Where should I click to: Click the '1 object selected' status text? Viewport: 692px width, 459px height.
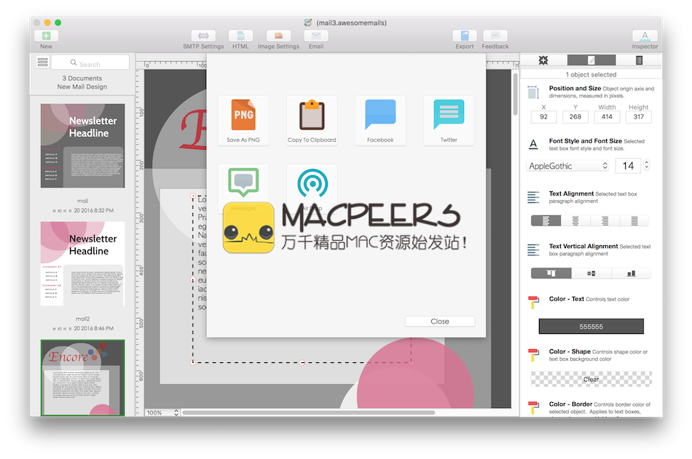(x=591, y=74)
